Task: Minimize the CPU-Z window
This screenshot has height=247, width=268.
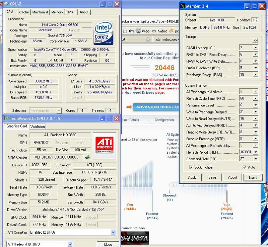Action: click(103, 4)
